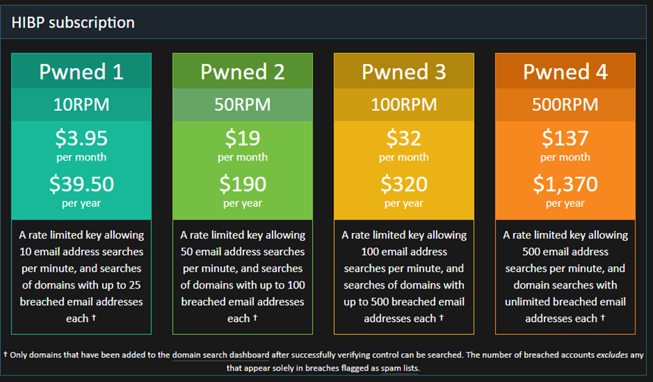The height and width of the screenshot is (382, 653).
Task: Click the Pwned 4 unlimited domain description
Action: [x=565, y=276]
